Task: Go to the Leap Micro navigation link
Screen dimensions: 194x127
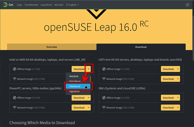Action: tap(46, 5)
